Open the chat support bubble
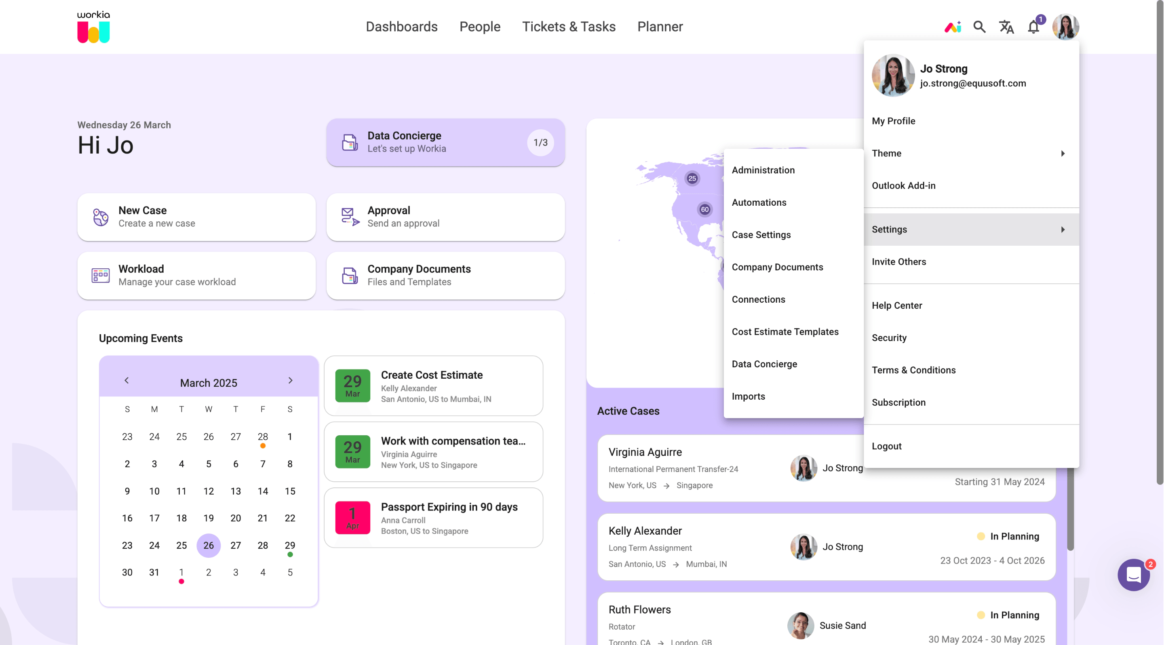Viewport: 1164px width, 645px height. (x=1133, y=575)
